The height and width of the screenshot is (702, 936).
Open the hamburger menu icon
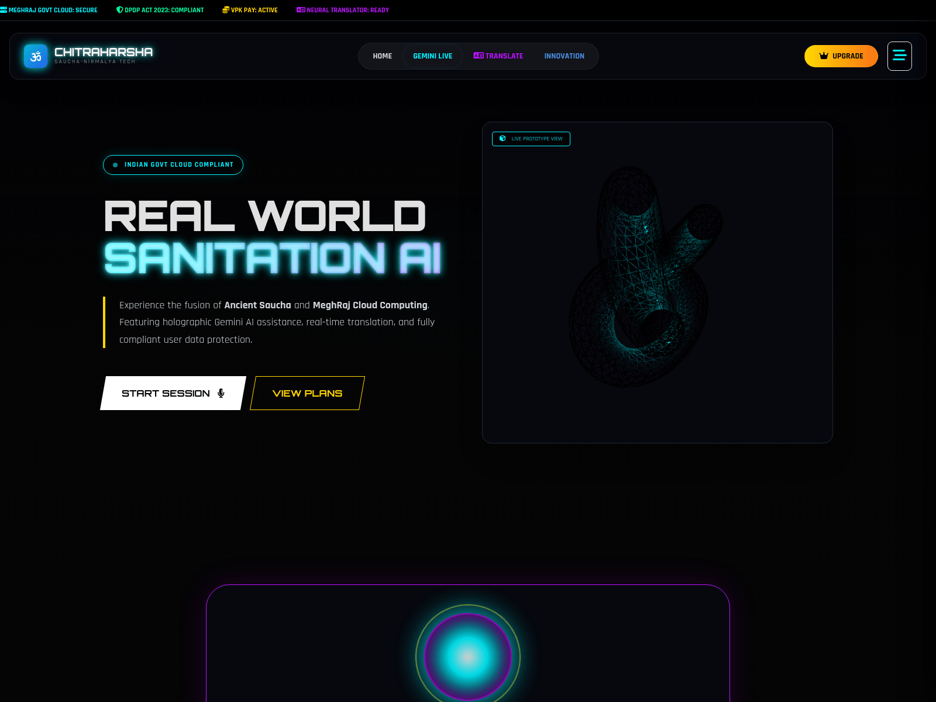(x=900, y=56)
